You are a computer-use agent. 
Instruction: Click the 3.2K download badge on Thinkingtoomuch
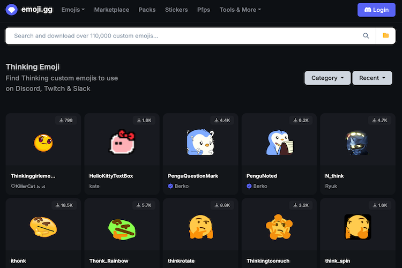coord(301,205)
